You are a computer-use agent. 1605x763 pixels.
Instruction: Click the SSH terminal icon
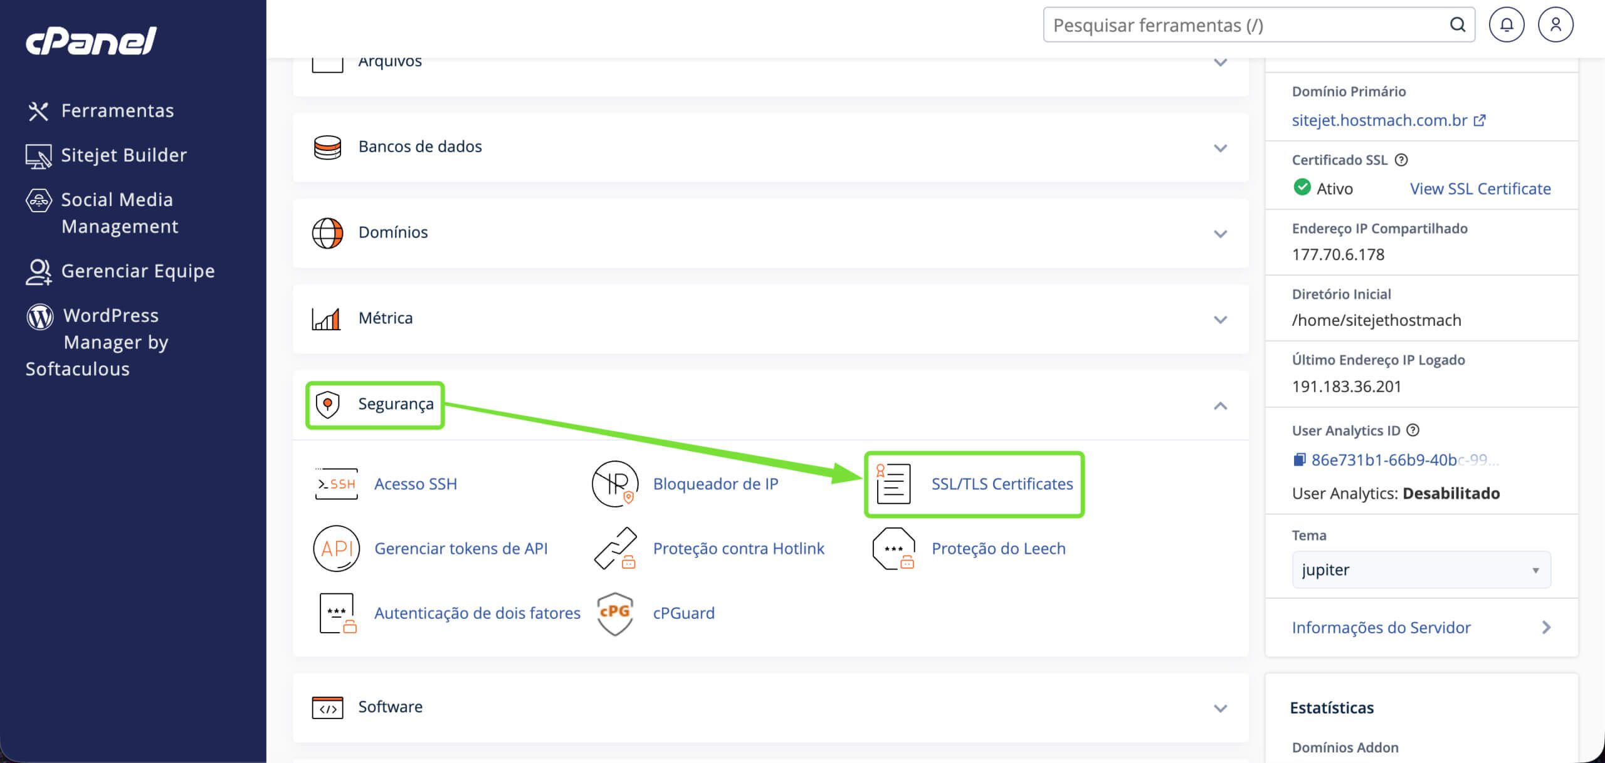[336, 484]
